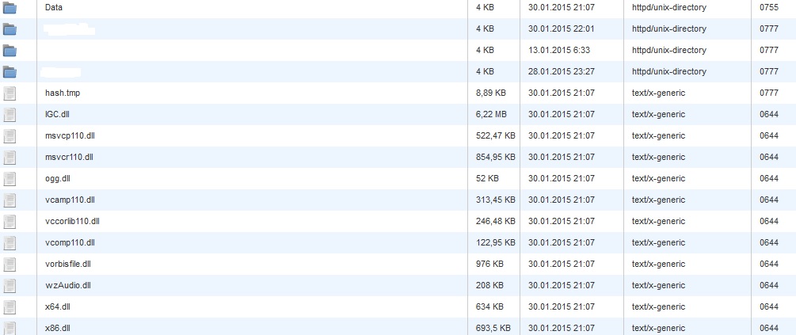Open the Data folder name
796x335 pixels.
point(54,8)
